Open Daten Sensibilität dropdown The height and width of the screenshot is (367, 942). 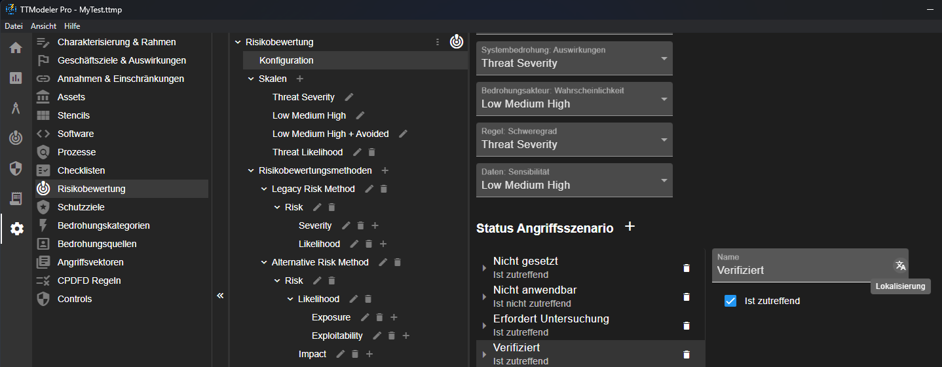click(575, 180)
